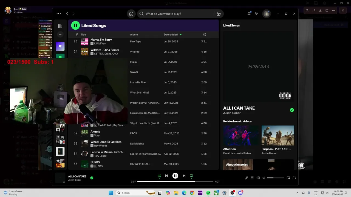Pause playback in the player bar
Image resolution: width=351 pixels, height=197 pixels.
point(175,176)
